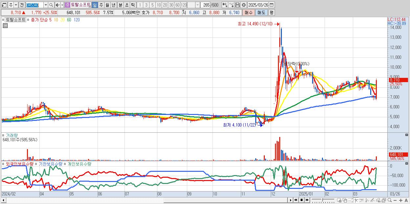Click the add chart grid window icon
The height and width of the screenshot is (204, 410).
pos(339,200)
